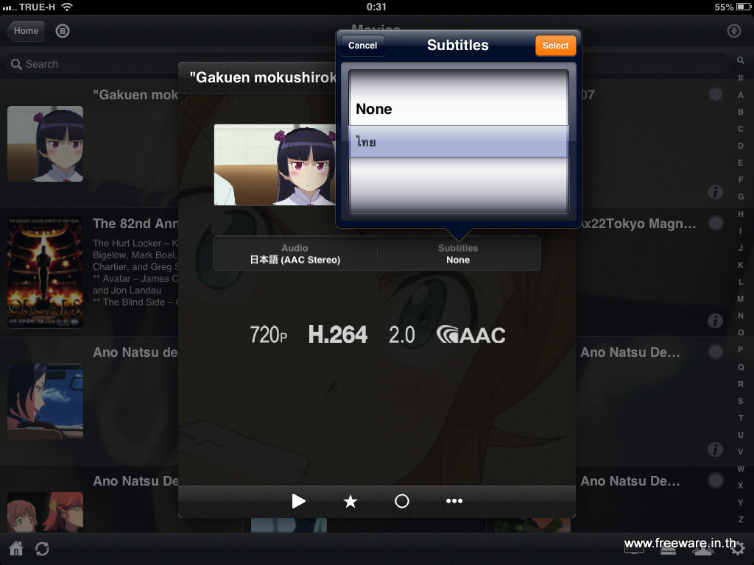The width and height of the screenshot is (754, 565).
Task: Open Ano Natsu de car scene thumbnail
Action: [x=45, y=401]
